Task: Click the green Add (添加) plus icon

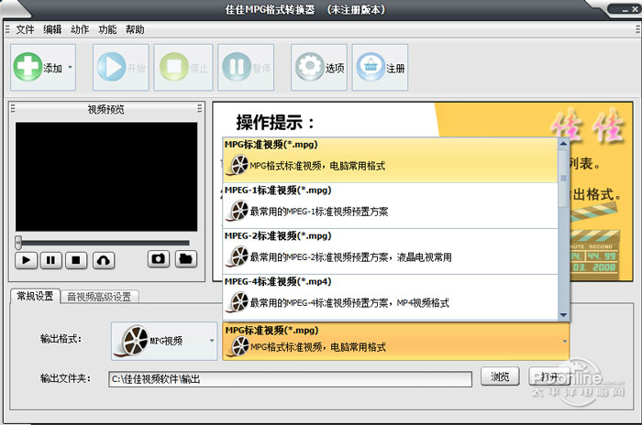Action: pos(28,67)
